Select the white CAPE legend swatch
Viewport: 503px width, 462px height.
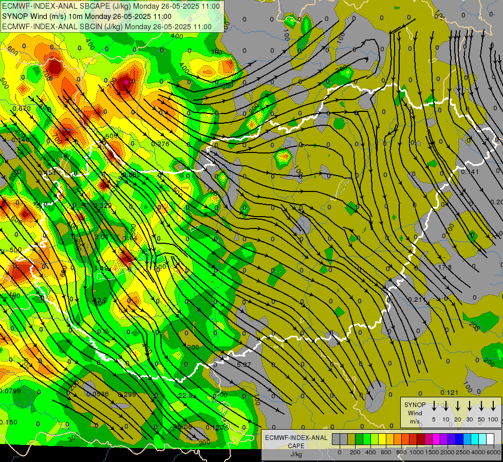pyautogui.click(x=490, y=439)
